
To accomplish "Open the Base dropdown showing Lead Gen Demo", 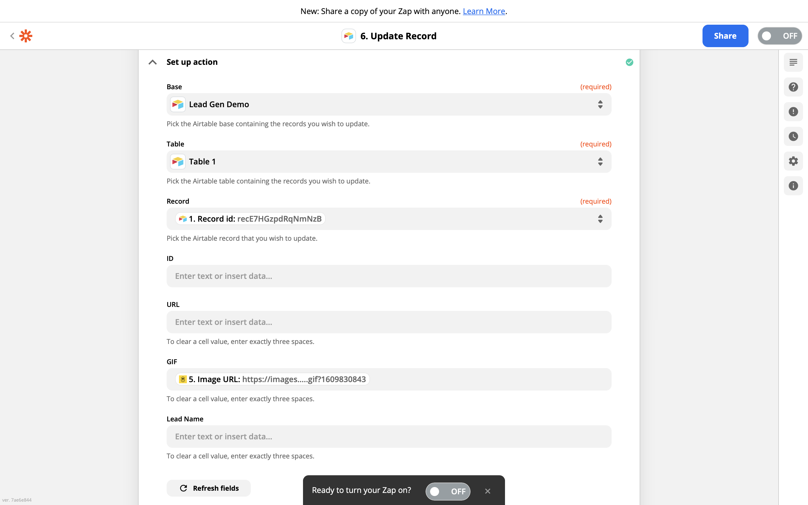I will [x=389, y=105].
